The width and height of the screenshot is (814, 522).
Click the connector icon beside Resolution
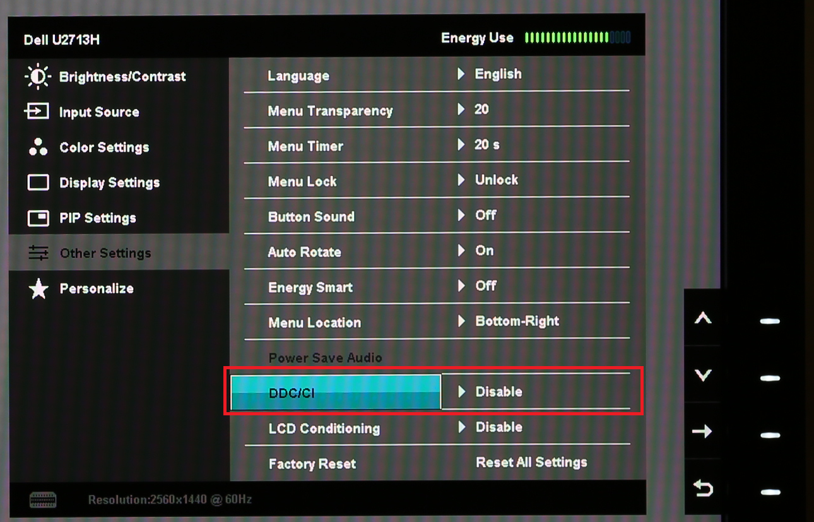click(43, 500)
